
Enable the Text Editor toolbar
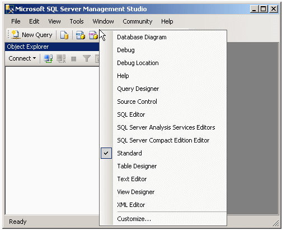(163, 179)
